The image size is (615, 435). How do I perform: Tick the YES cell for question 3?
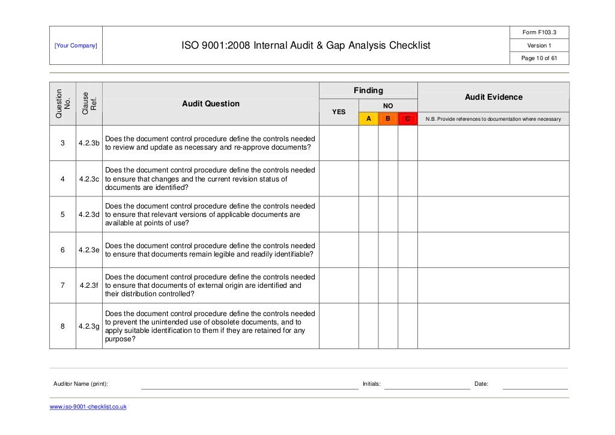(x=339, y=143)
